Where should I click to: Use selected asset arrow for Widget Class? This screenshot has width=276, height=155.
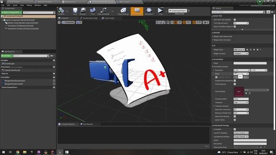tap(247, 50)
